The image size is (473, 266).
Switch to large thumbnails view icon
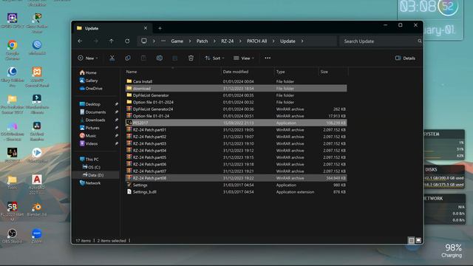tap(418, 240)
